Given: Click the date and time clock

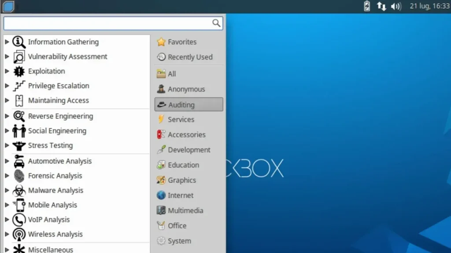Looking at the screenshot, I should point(429,6).
